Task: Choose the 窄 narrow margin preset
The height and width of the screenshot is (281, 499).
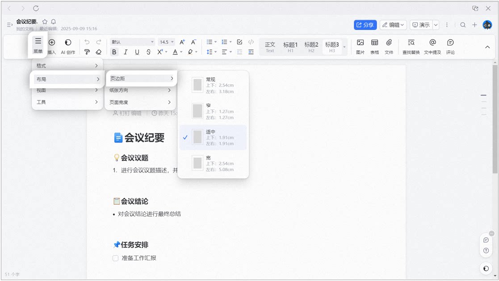Action: pos(213,111)
